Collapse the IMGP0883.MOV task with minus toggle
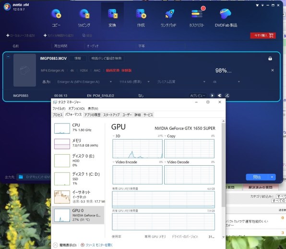The width and height of the screenshot is (286, 249). click(8, 57)
